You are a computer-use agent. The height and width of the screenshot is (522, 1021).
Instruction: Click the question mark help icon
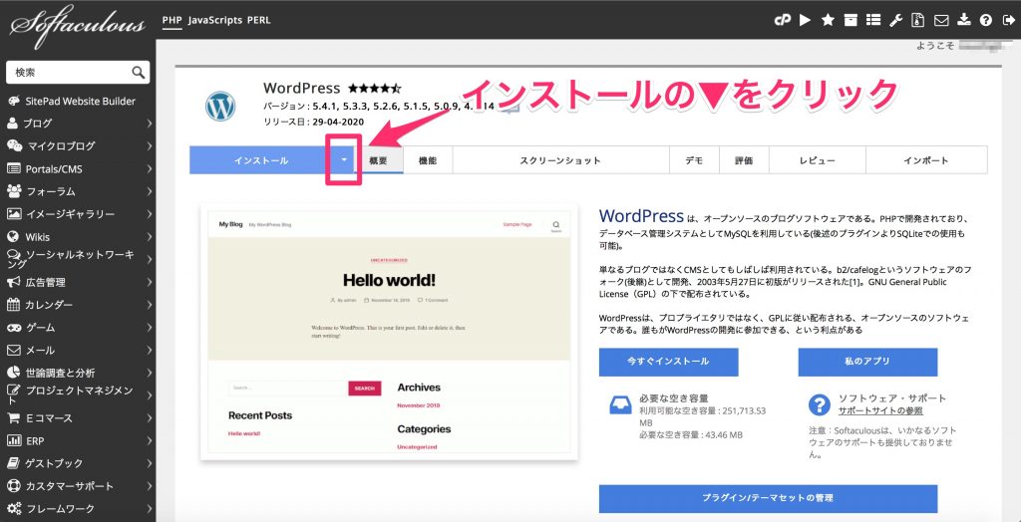coord(985,20)
